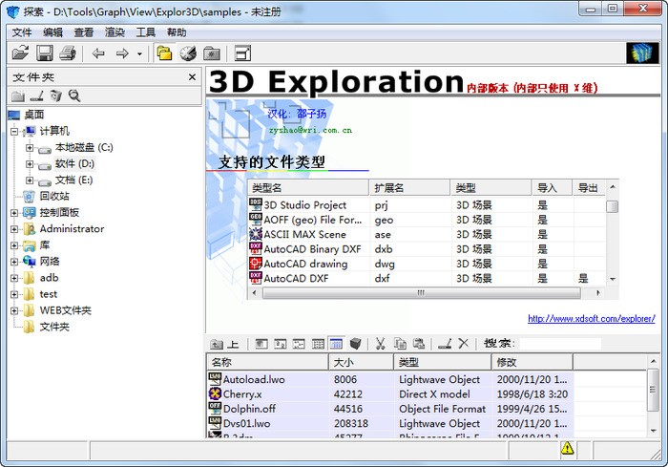Collapse the 计算机 tree node
The height and width of the screenshot is (467, 668).
[x=14, y=131]
